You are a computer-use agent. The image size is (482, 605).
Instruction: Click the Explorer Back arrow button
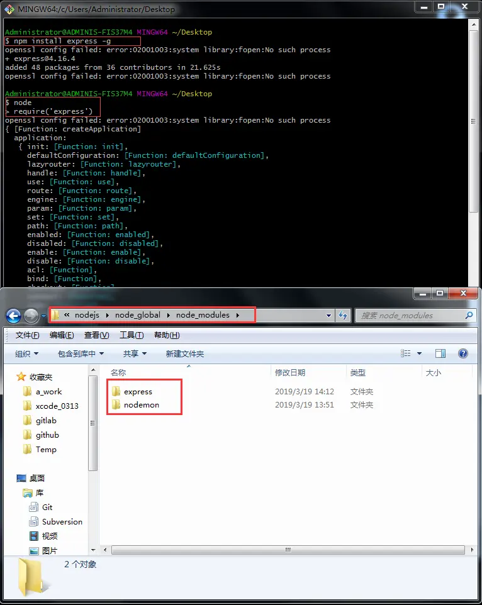click(13, 316)
